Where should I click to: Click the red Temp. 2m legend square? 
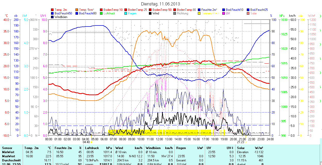[53, 10]
